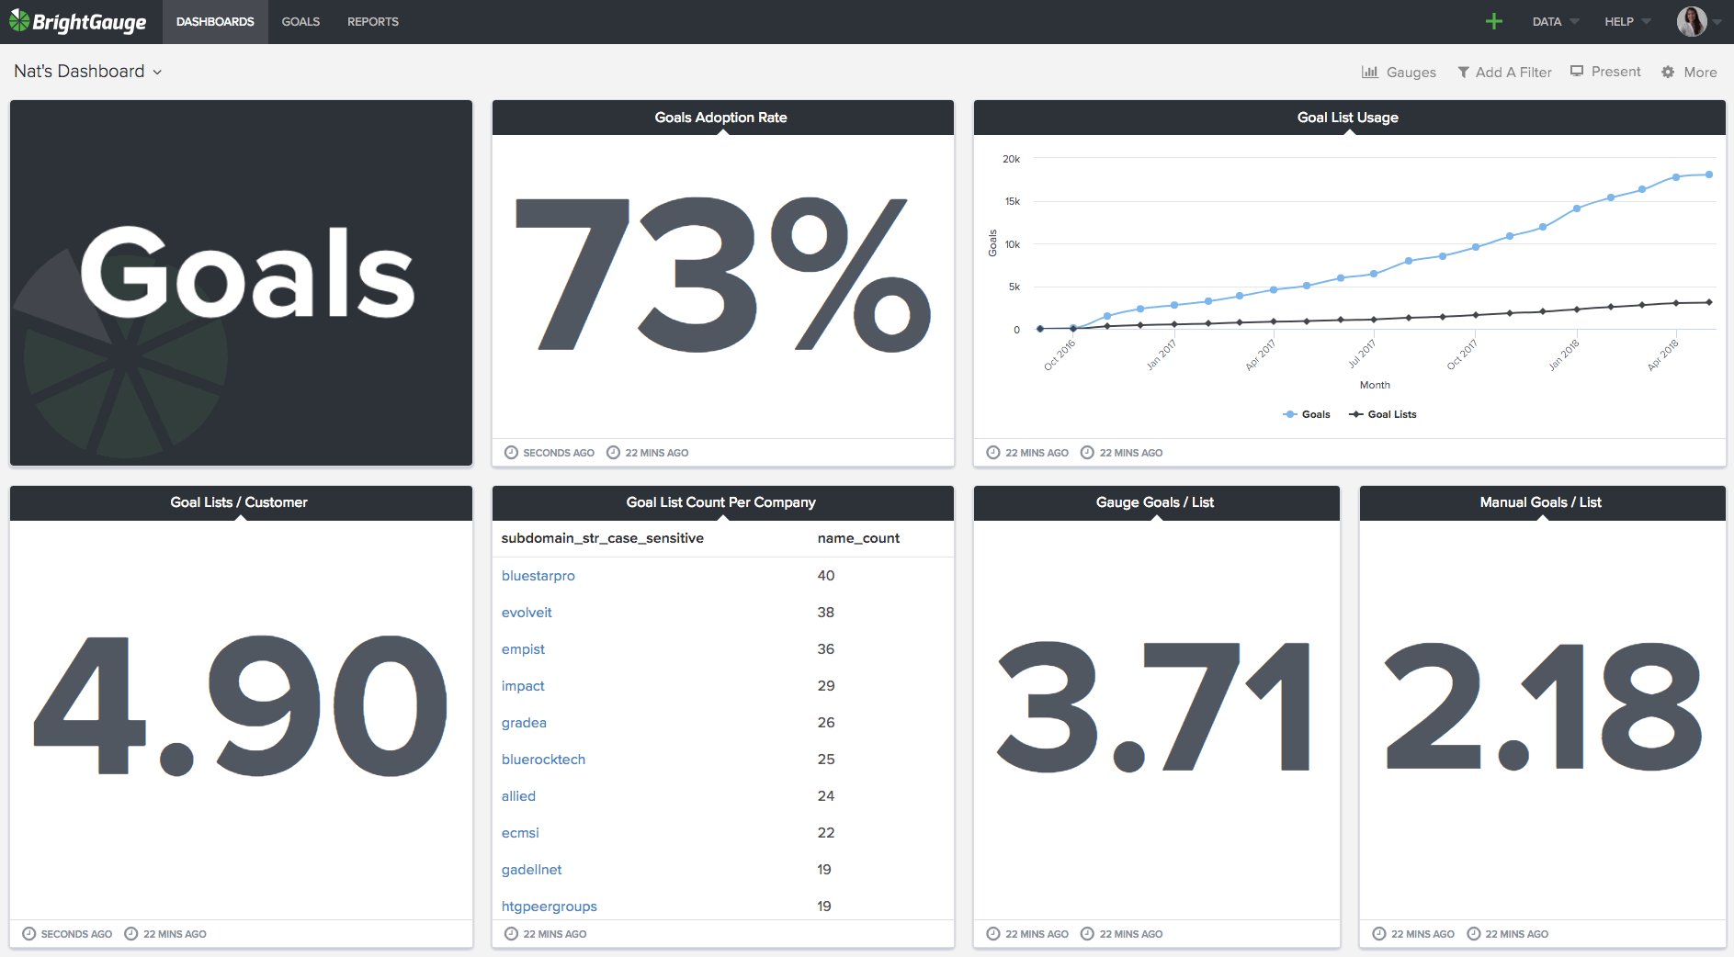Open the gadellnet company link
This screenshot has height=957, width=1734.
[x=531, y=869]
